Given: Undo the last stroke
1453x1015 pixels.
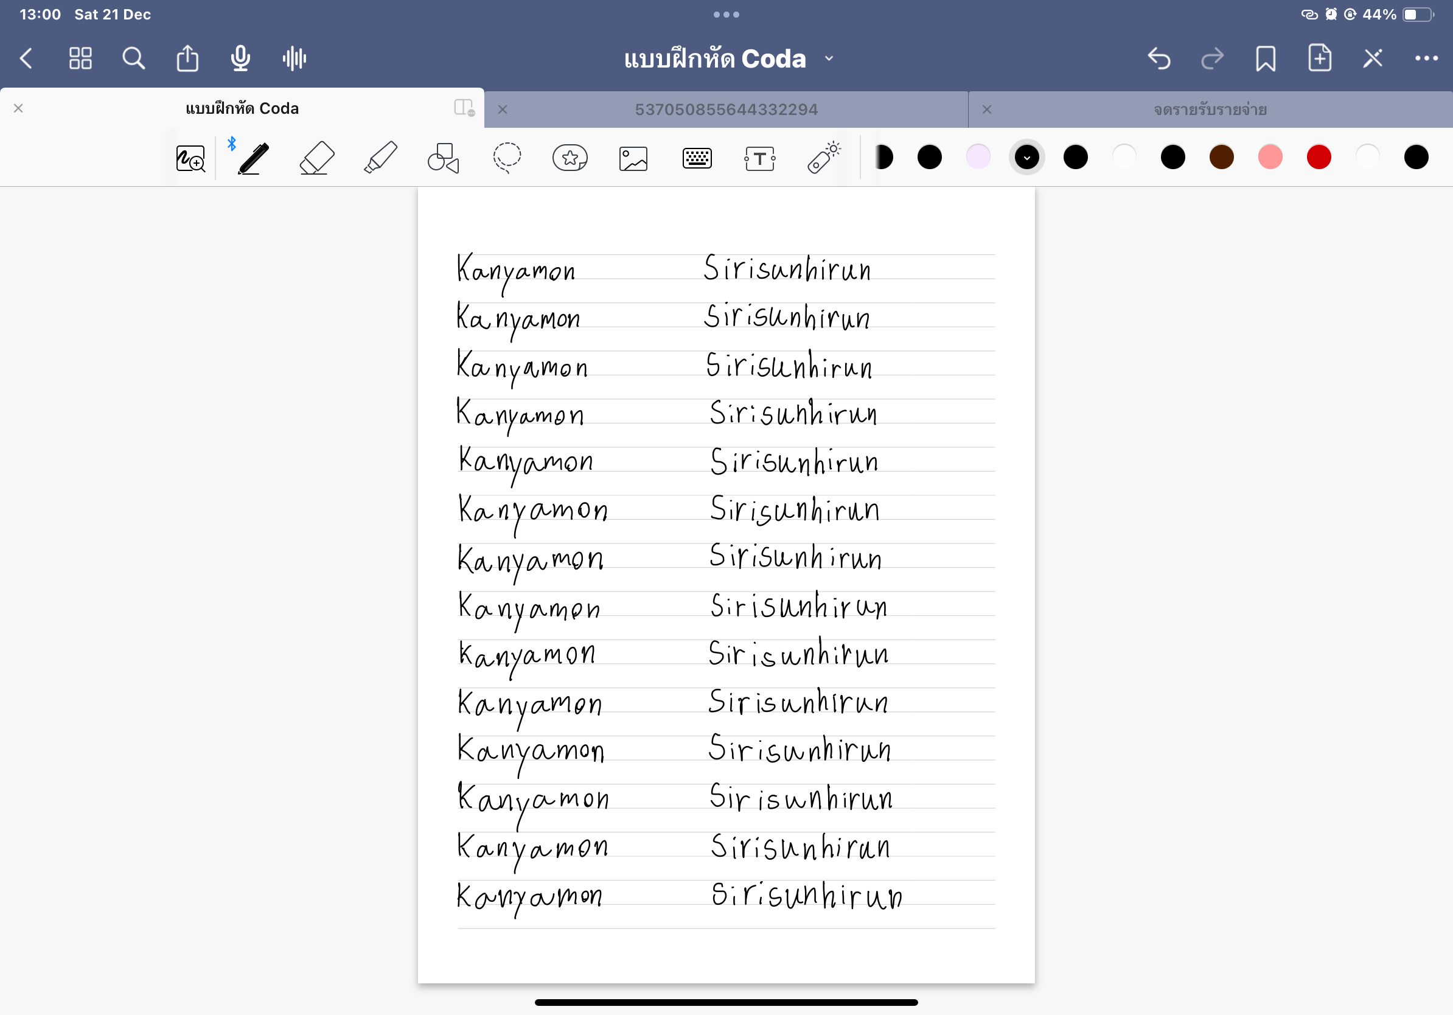Looking at the screenshot, I should pyautogui.click(x=1159, y=58).
